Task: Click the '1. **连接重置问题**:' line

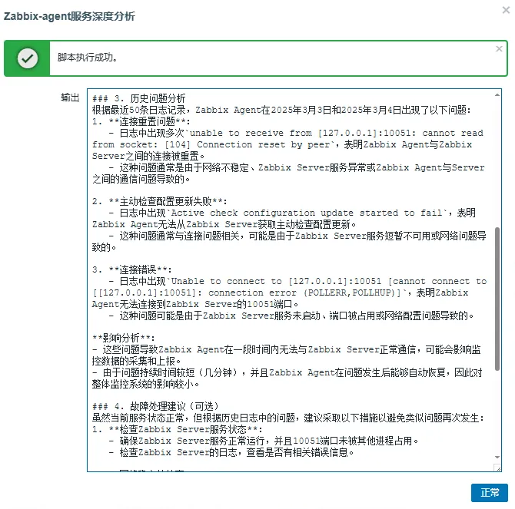Action: [x=141, y=121]
